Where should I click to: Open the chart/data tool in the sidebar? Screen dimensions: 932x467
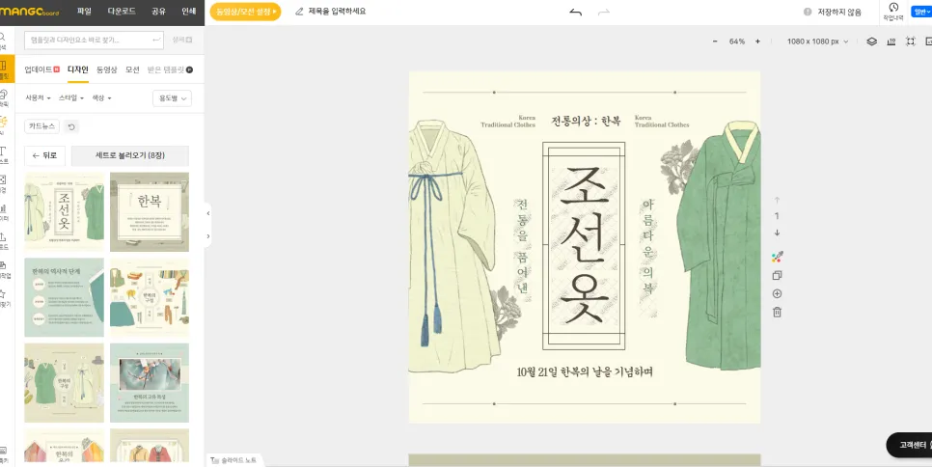pyautogui.click(x=4, y=212)
